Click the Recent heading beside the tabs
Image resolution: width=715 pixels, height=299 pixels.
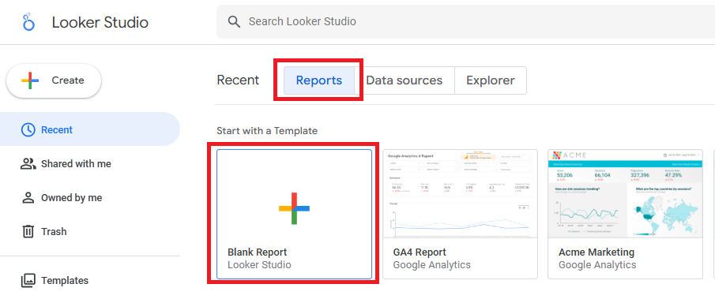pyautogui.click(x=238, y=80)
